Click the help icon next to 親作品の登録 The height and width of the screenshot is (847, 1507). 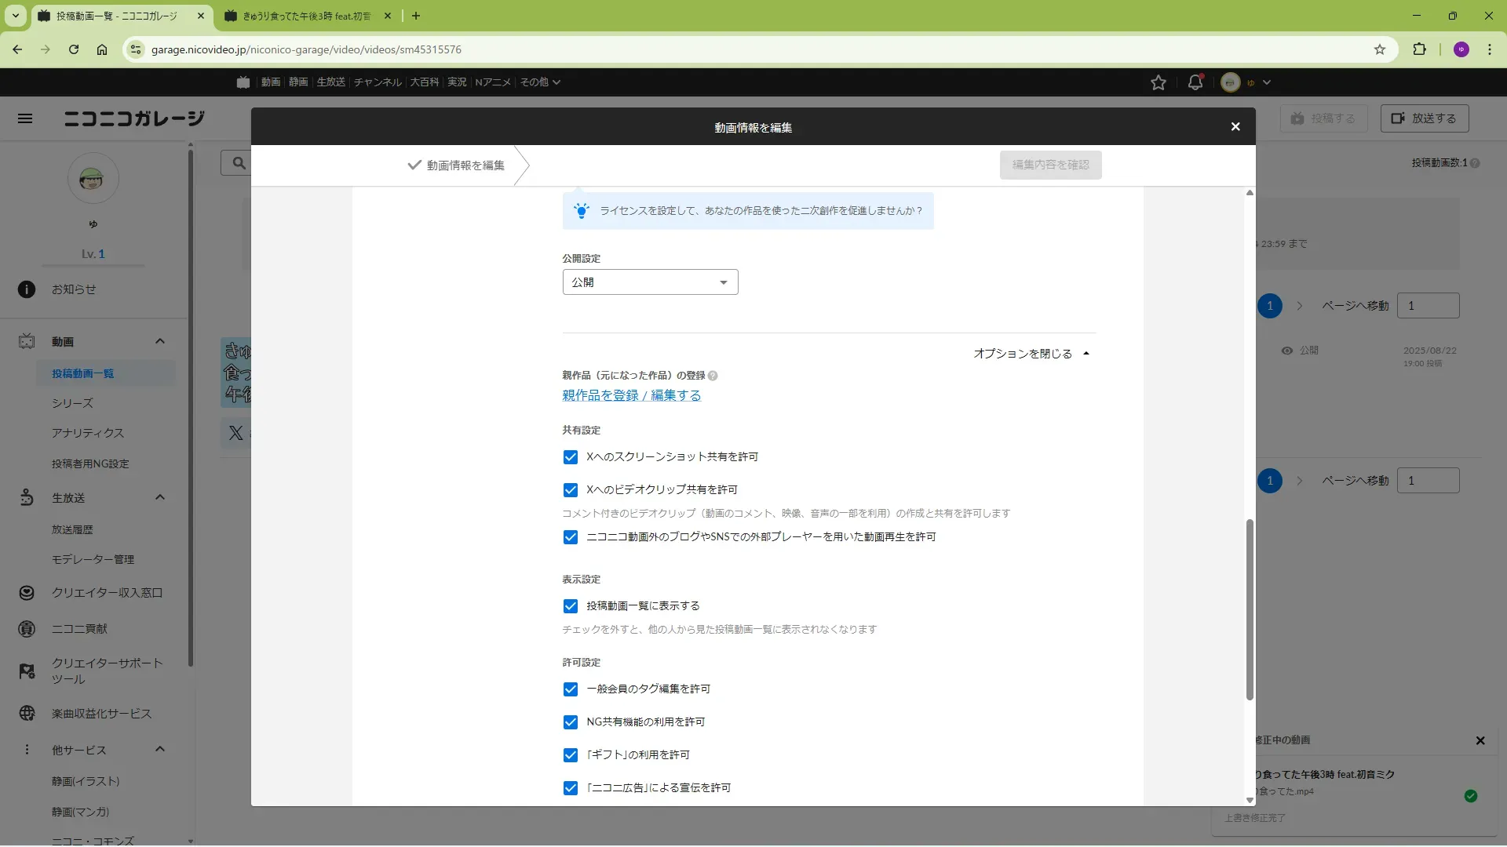(x=713, y=376)
